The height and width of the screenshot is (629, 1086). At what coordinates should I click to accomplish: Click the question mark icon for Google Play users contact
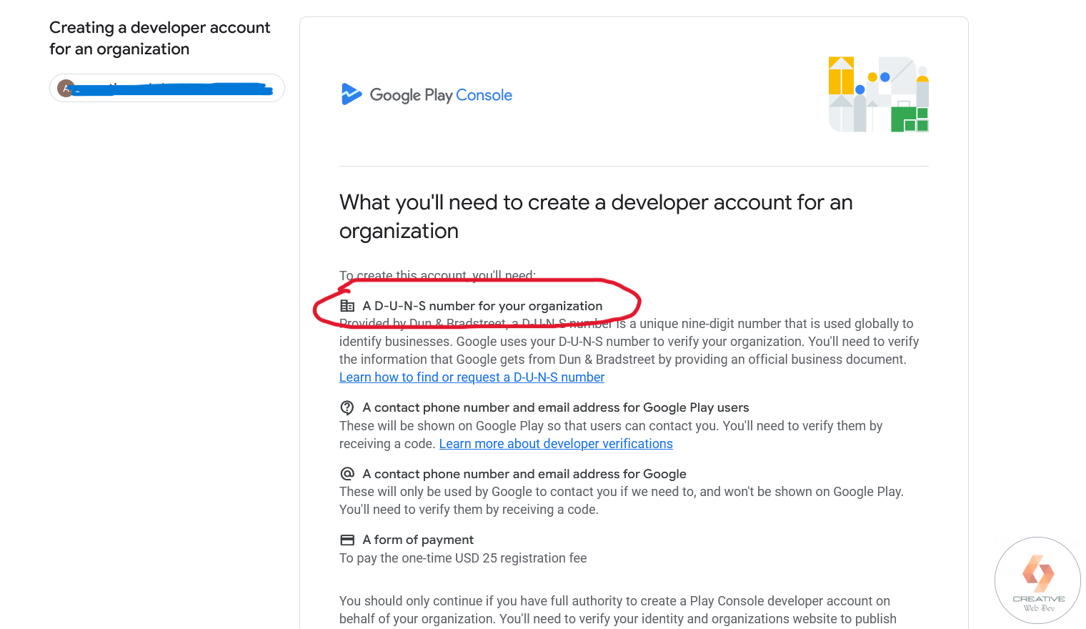(347, 407)
